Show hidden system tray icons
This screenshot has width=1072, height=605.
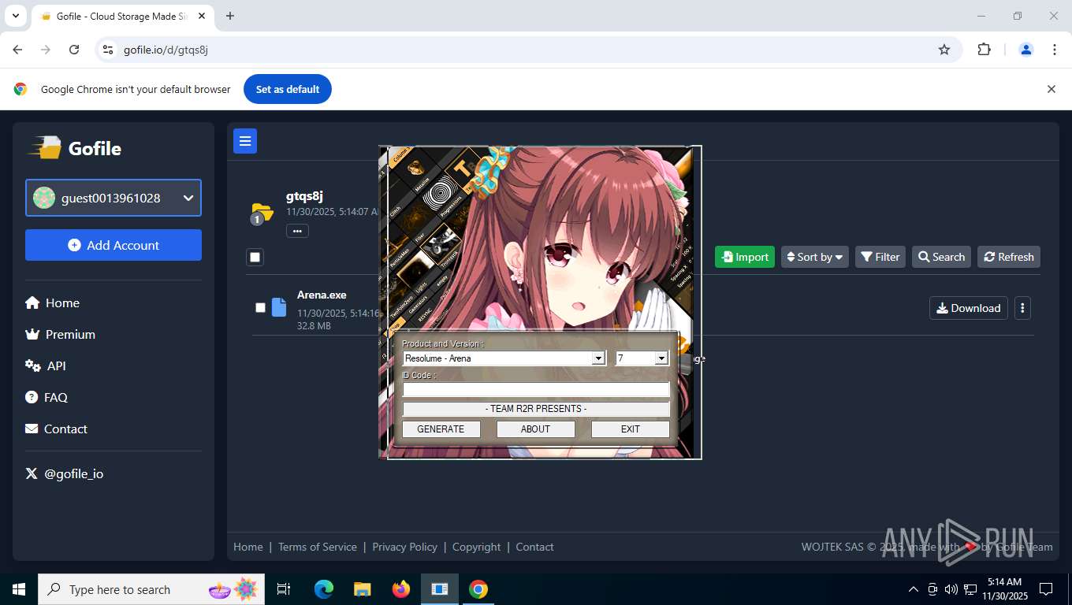click(914, 589)
